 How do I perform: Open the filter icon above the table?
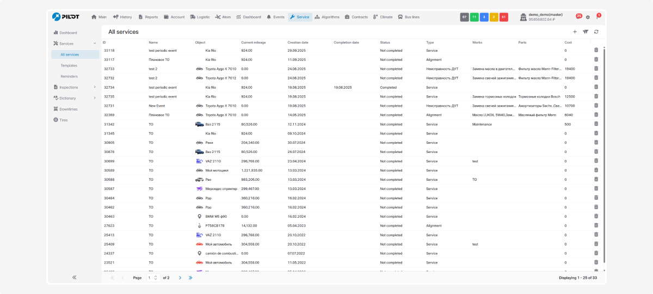tap(586, 32)
